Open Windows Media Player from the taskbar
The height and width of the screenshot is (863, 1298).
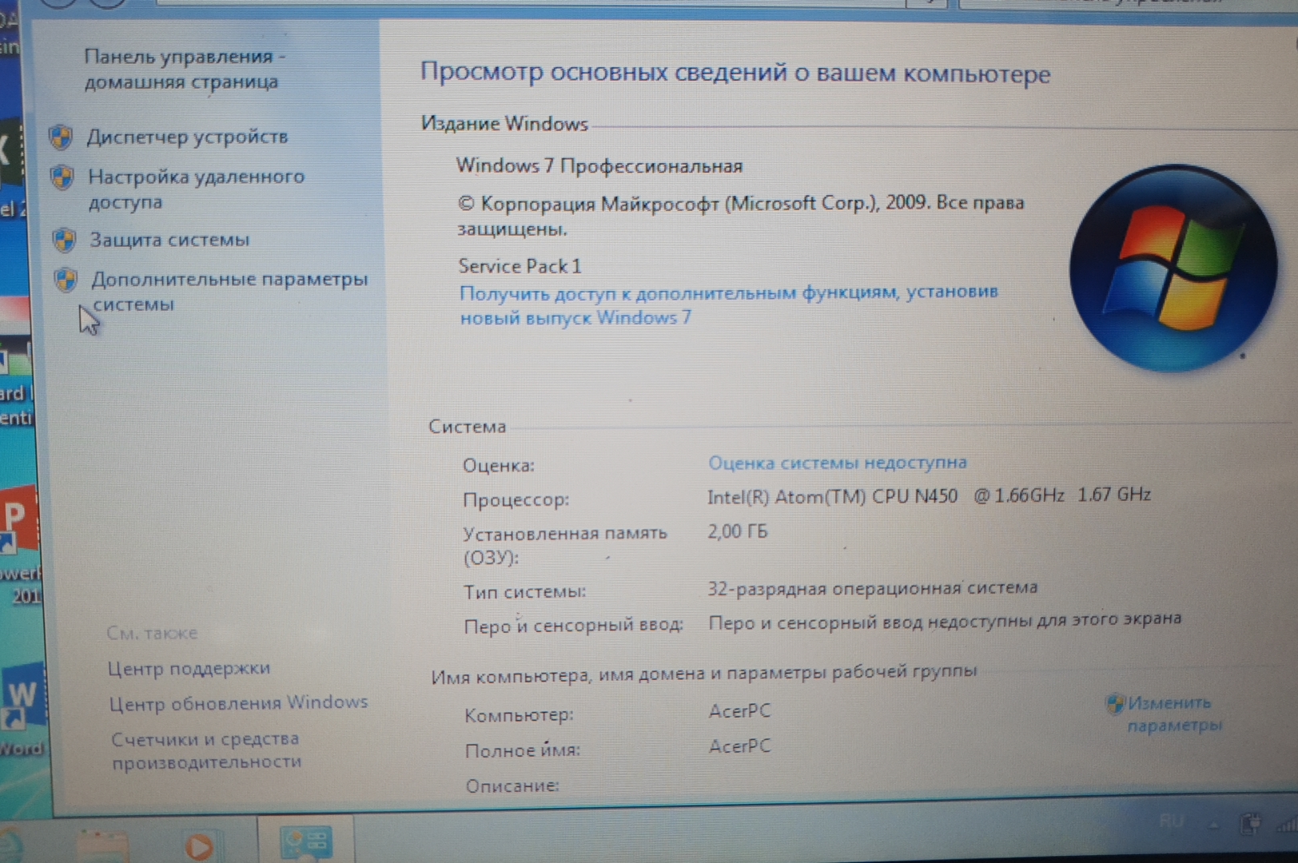pos(198,845)
